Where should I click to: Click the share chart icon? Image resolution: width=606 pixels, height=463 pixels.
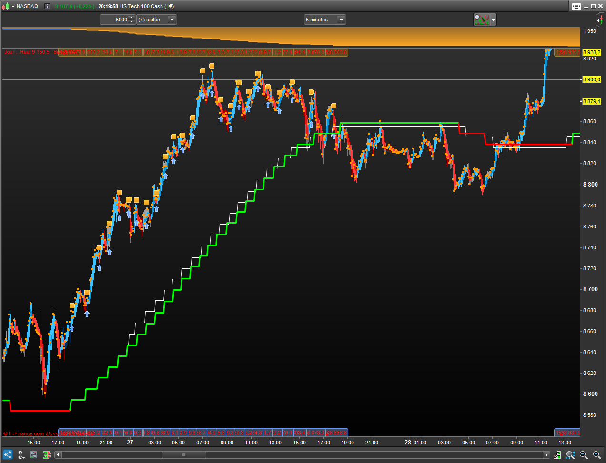pos(7,455)
